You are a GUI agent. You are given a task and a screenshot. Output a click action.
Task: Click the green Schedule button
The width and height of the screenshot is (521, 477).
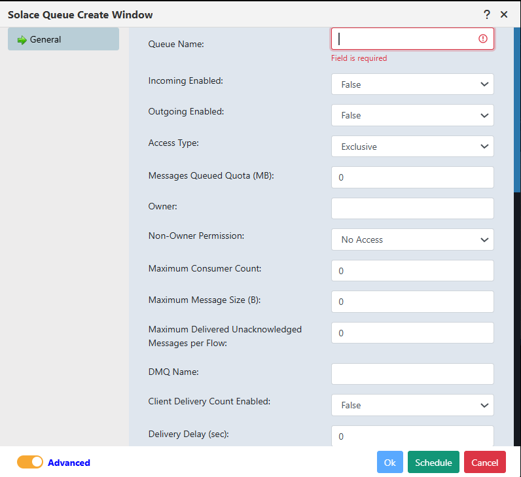(x=433, y=462)
